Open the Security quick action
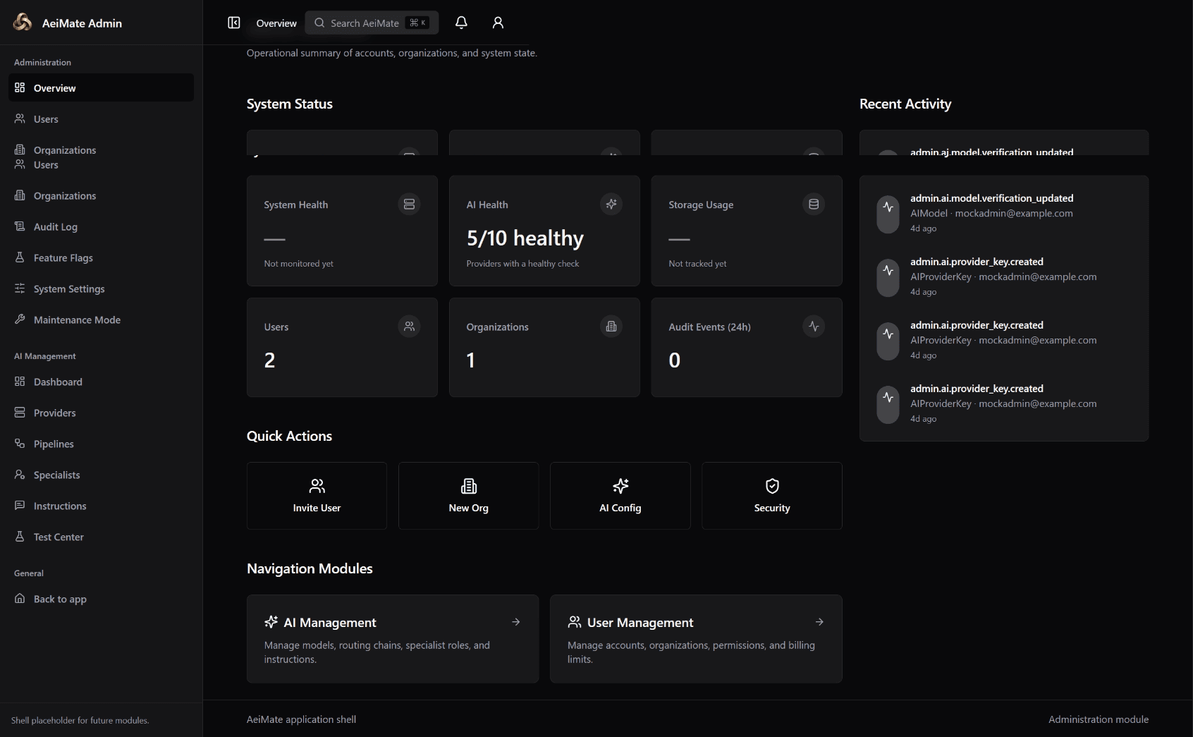The width and height of the screenshot is (1193, 737). pyautogui.click(x=772, y=496)
